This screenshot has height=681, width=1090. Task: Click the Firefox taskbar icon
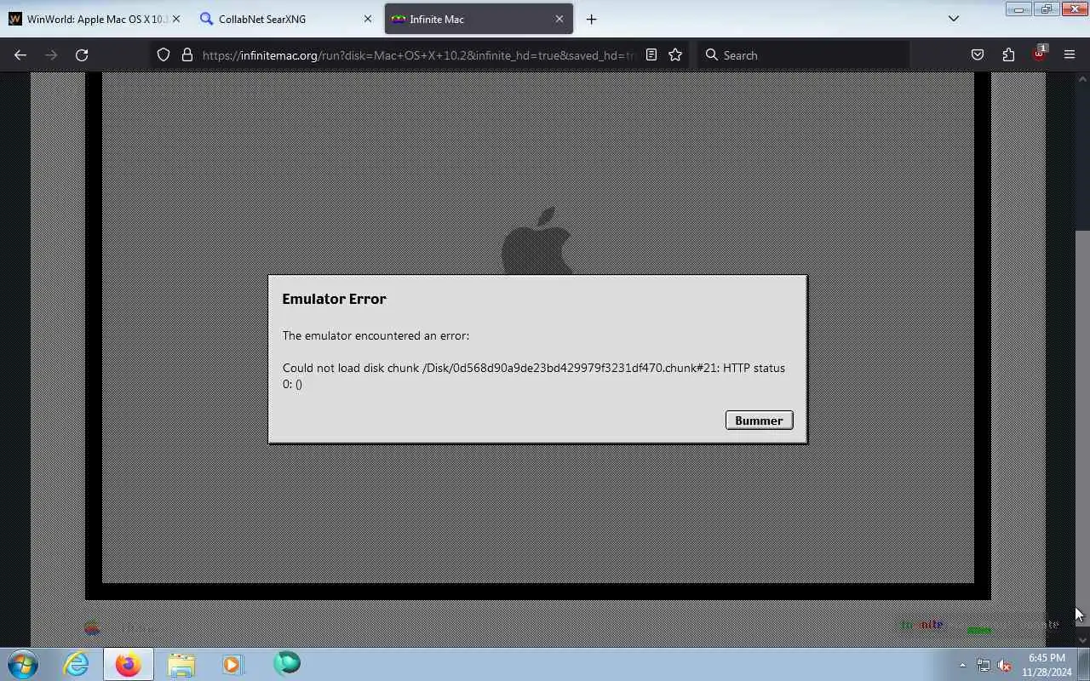(x=129, y=664)
